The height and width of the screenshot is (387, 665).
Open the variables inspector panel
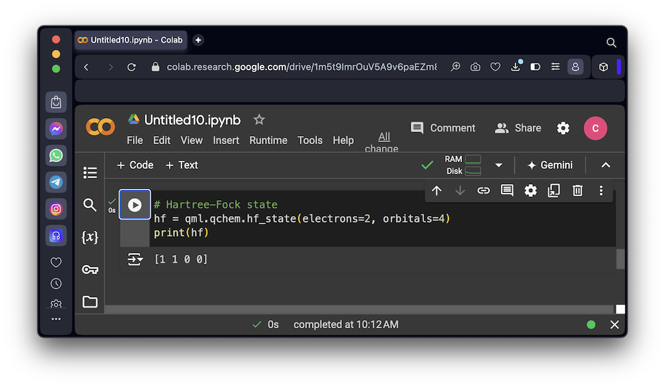(x=90, y=237)
